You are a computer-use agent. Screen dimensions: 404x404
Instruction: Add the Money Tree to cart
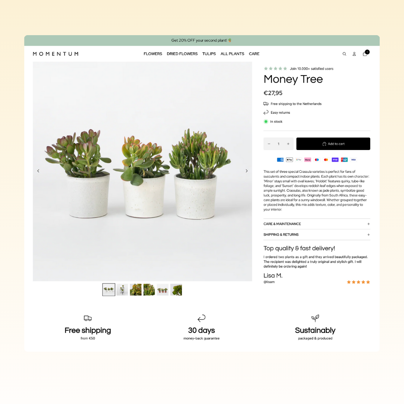(333, 144)
